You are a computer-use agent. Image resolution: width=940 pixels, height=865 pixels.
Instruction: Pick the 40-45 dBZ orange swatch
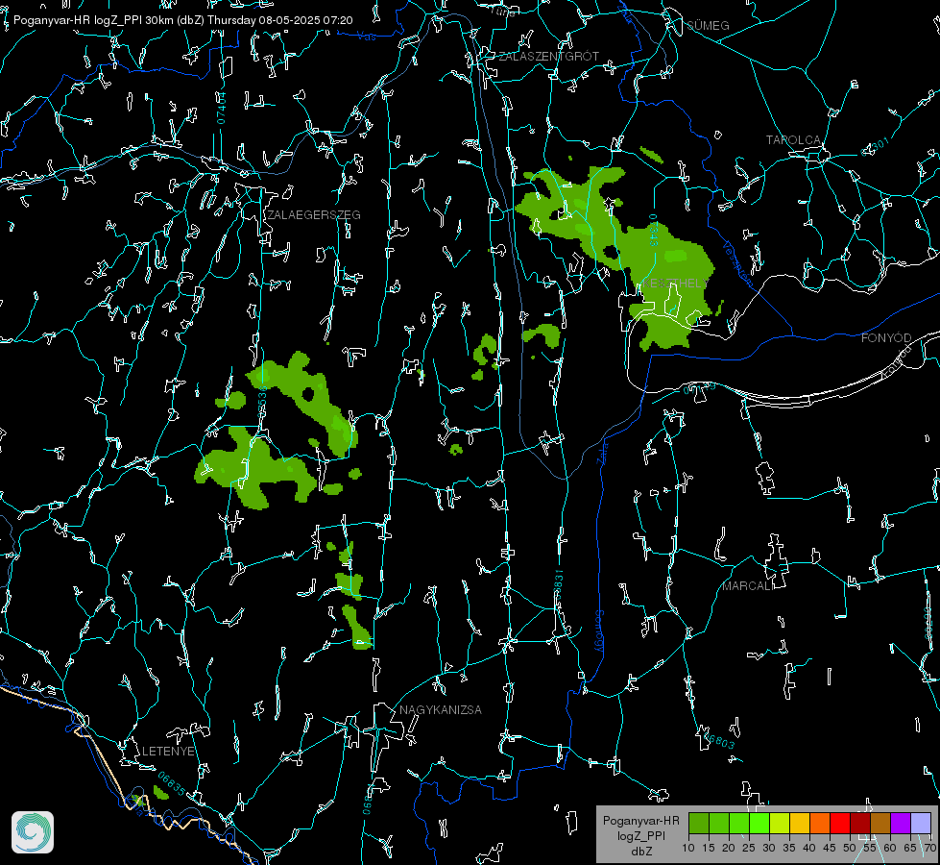pyautogui.click(x=820, y=823)
